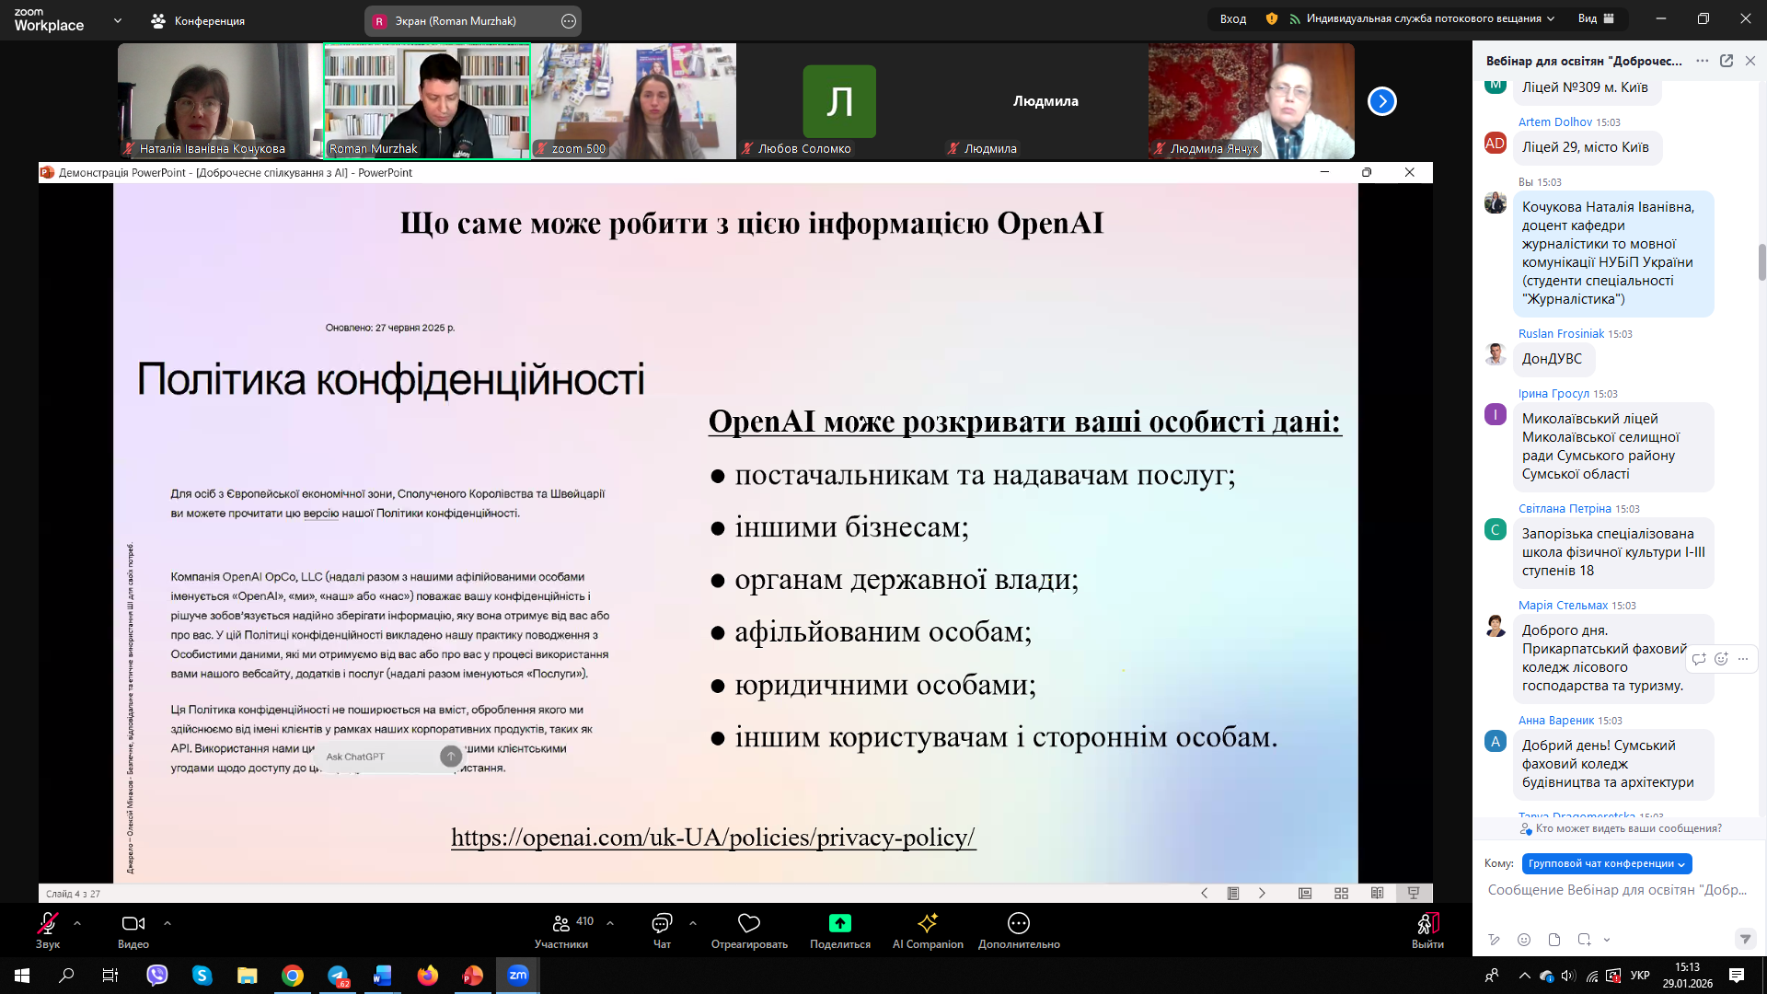Click the green Share screen icon

pos(839,923)
